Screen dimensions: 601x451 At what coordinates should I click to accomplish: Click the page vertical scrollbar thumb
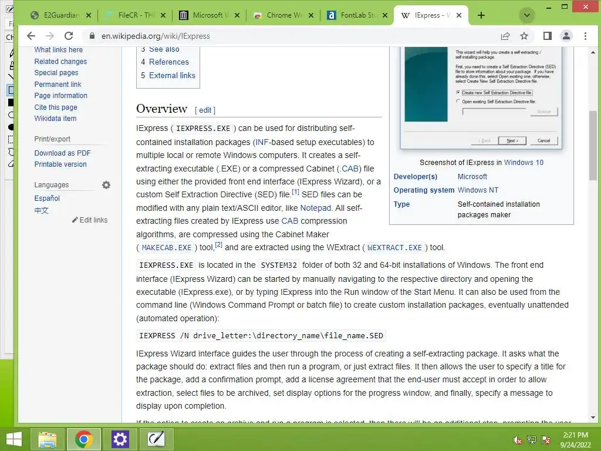tap(593, 147)
